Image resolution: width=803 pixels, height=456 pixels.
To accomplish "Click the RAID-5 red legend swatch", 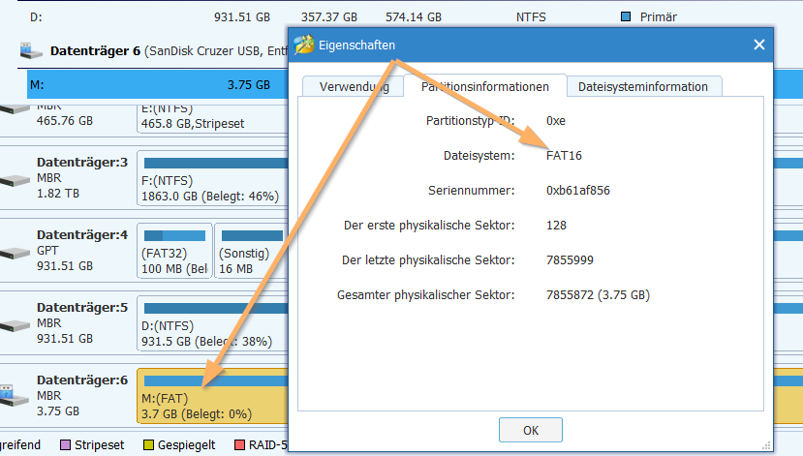I will click(239, 444).
